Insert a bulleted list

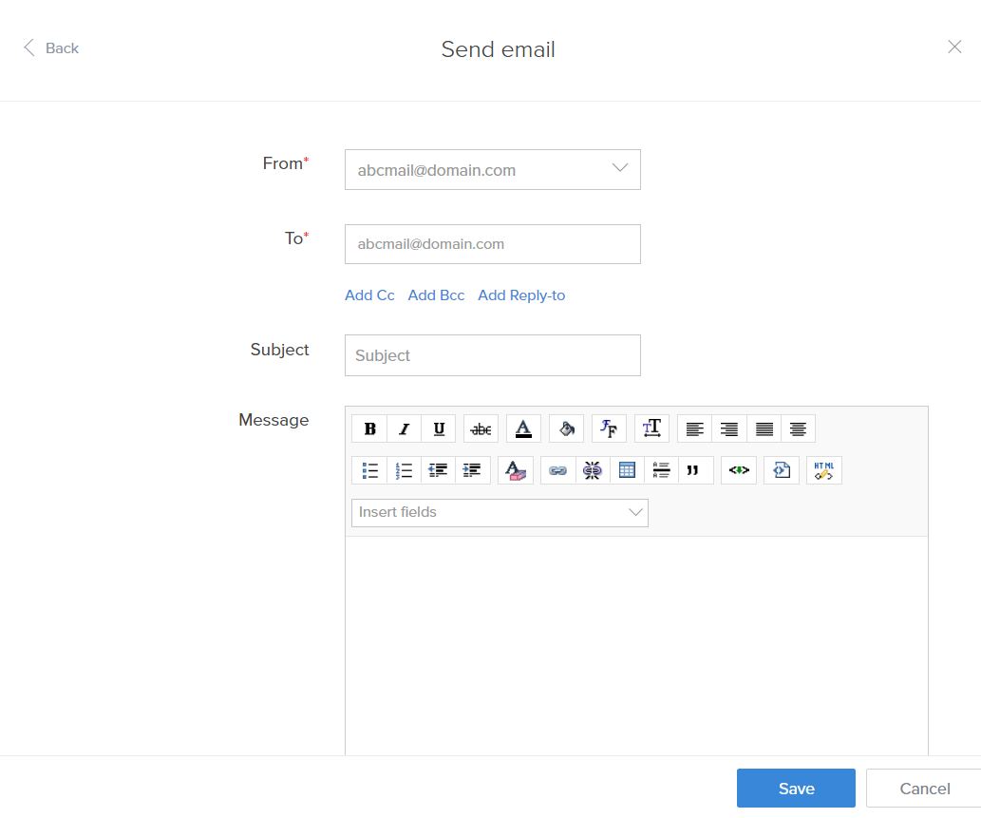[369, 470]
